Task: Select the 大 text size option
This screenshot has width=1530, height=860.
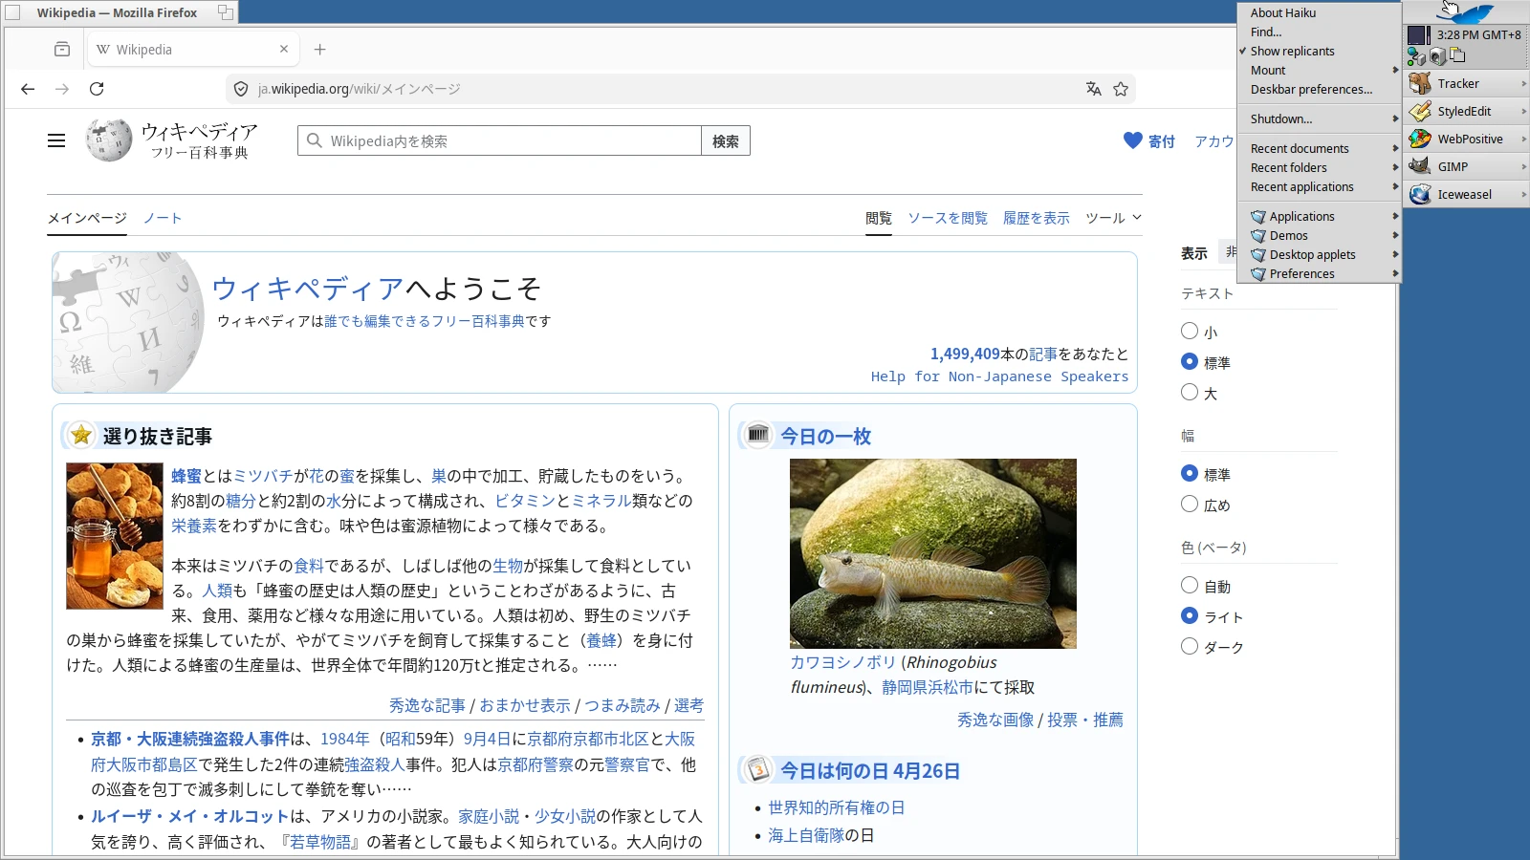Action: click(x=1190, y=392)
